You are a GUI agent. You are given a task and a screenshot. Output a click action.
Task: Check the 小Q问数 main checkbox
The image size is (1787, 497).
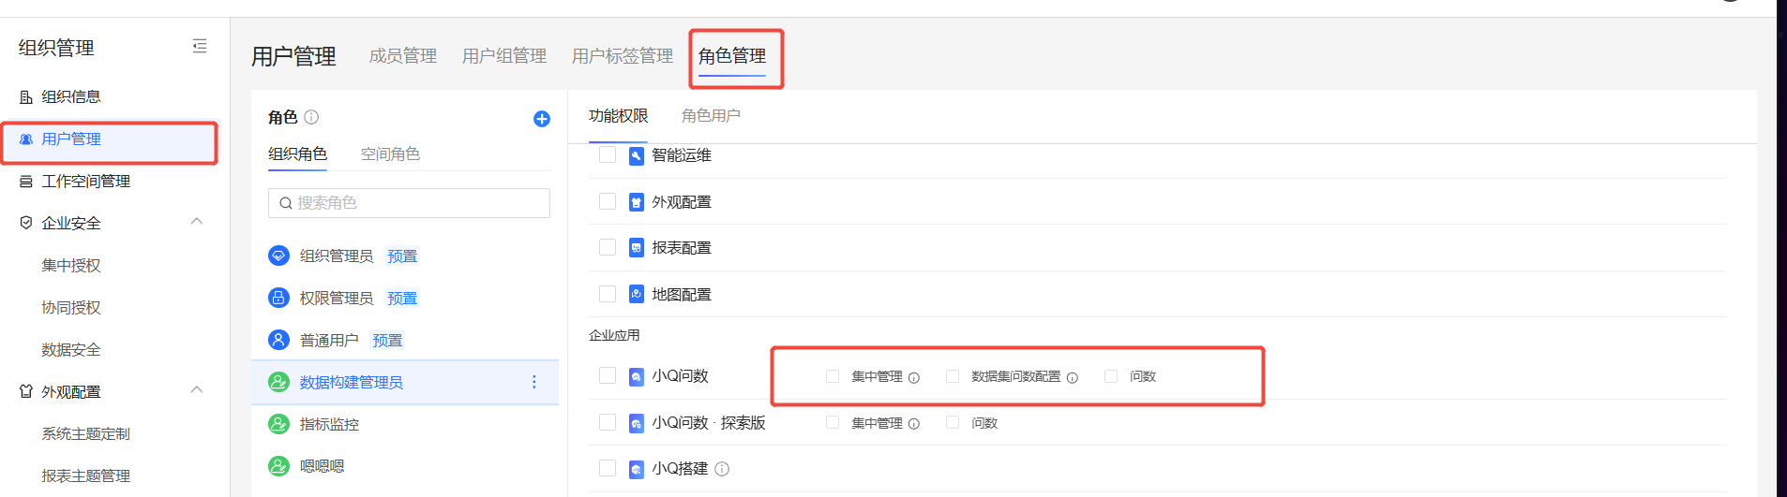608,375
